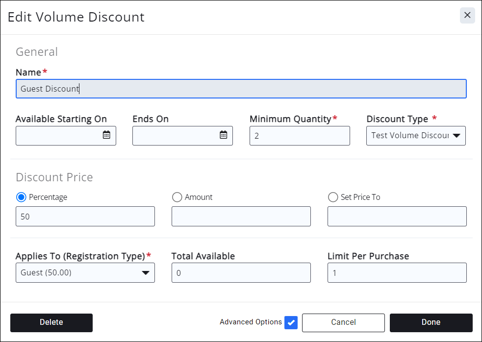Click the Set Price To input field
Viewport: 482px width, 342px height.
click(397, 216)
